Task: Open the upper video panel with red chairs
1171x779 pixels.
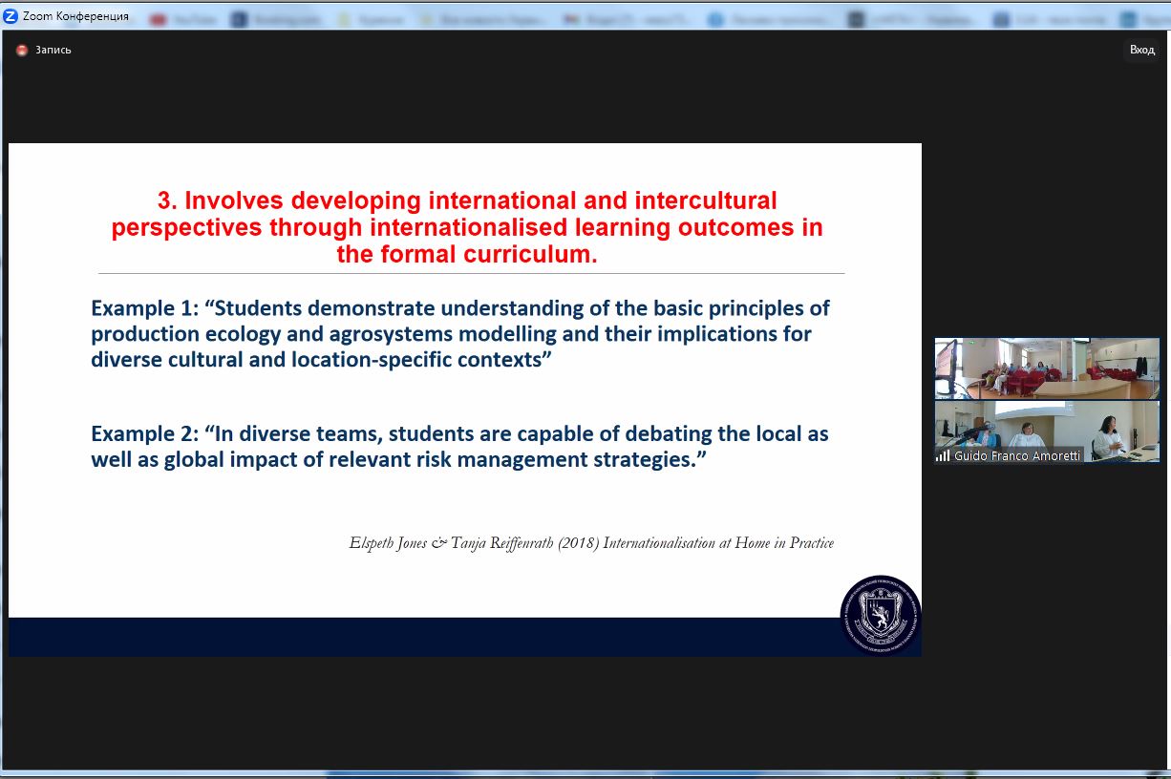Action: click(x=1047, y=368)
